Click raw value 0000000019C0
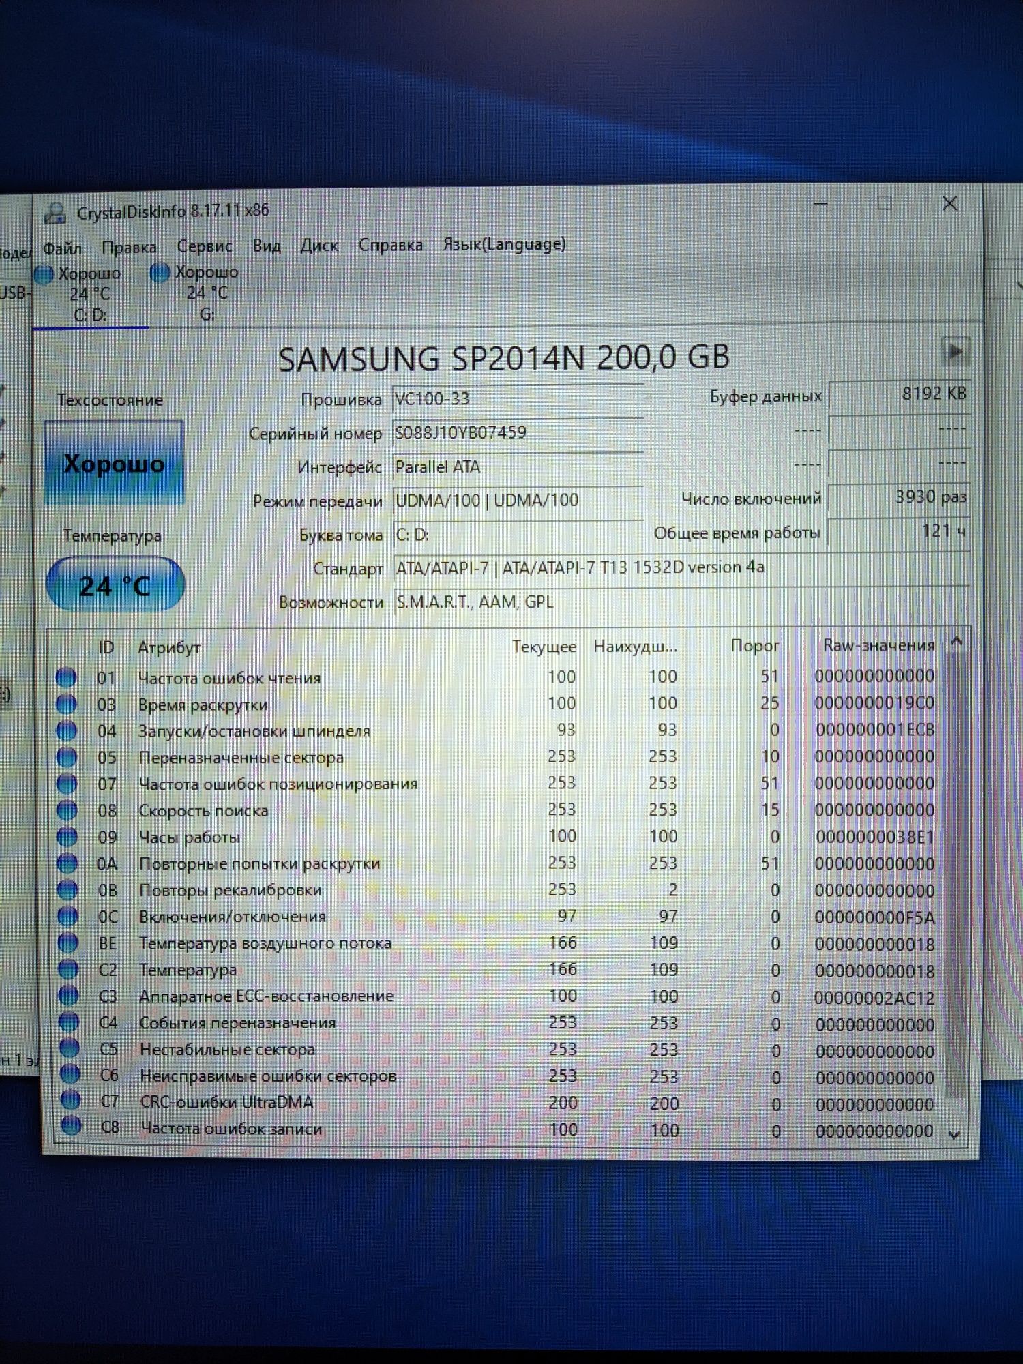Screen dimensions: 1023x1364 click(874, 702)
